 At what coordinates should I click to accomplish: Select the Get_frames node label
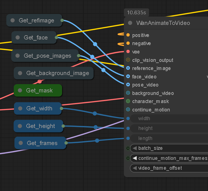pyautogui.click(x=42, y=143)
